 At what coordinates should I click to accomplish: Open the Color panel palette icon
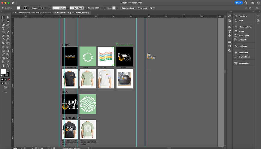230,16
